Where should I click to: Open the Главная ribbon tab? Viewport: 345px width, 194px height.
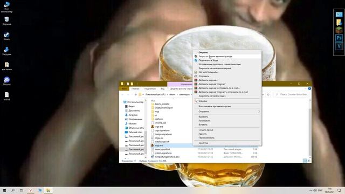coord(135,88)
